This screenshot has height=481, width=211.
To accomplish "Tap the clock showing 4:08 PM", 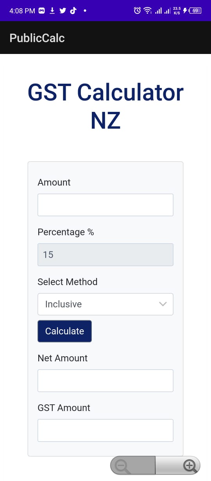I will click(22, 11).
